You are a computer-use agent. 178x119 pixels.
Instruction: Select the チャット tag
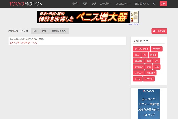[149, 79]
